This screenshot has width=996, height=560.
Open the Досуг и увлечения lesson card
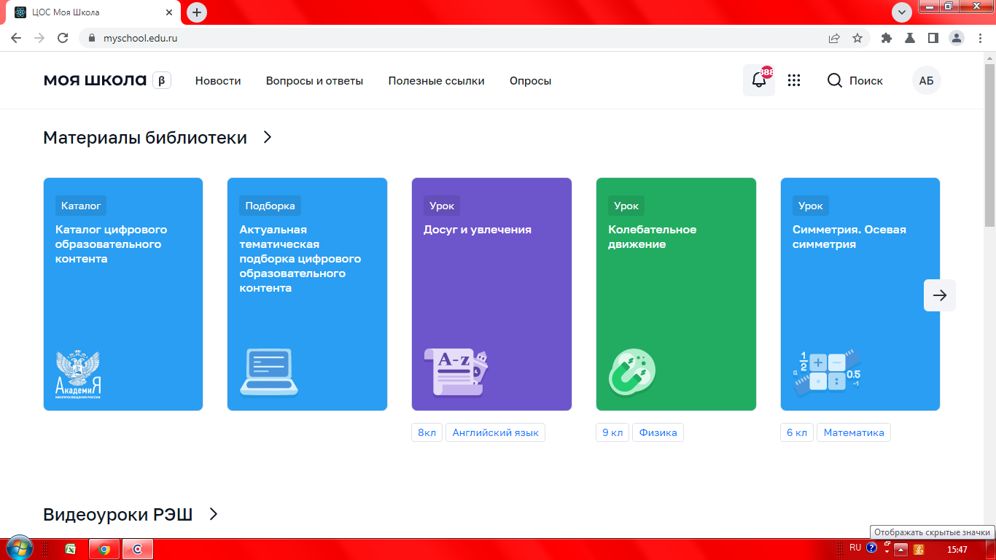click(x=491, y=294)
